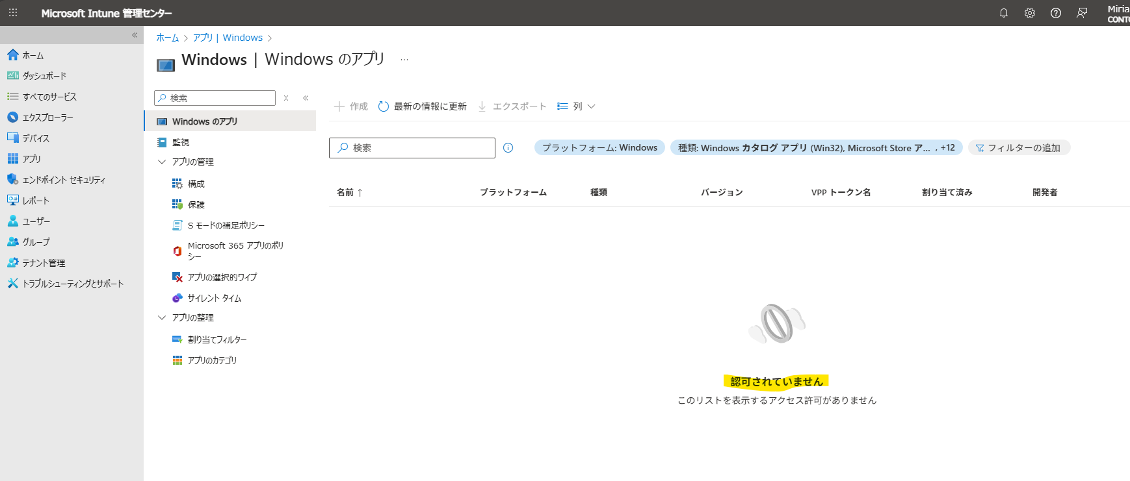The height and width of the screenshot is (481, 1130).
Task: Open トラブルシューティングとサポート
Action: click(x=72, y=284)
